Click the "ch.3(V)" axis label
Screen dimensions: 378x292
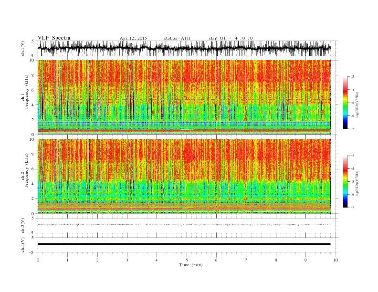click(x=23, y=226)
